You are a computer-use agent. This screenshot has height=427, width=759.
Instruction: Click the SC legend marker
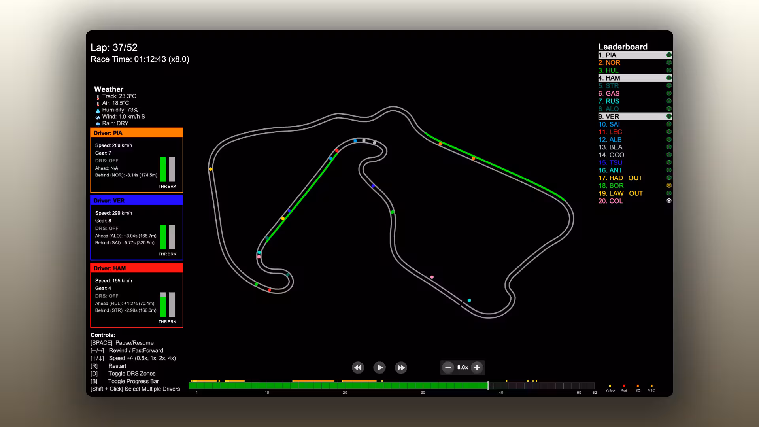(x=638, y=386)
